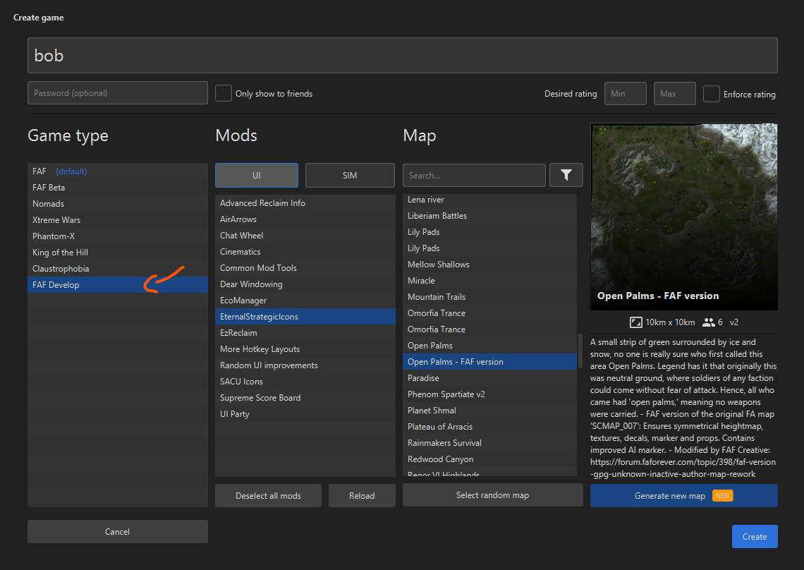Choose the Plateau of Arracis map

pos(489,427)
